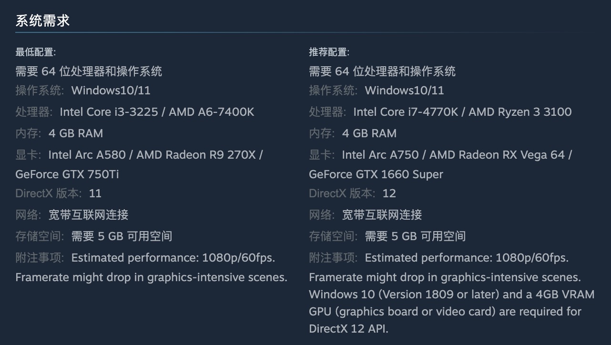Screen dimensions: 611x345
Task: Click the GeForce GTX 1660 Super text
Action: point(376,174)
